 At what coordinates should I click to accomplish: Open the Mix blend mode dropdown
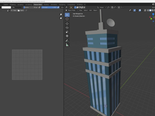pos(17,7)
